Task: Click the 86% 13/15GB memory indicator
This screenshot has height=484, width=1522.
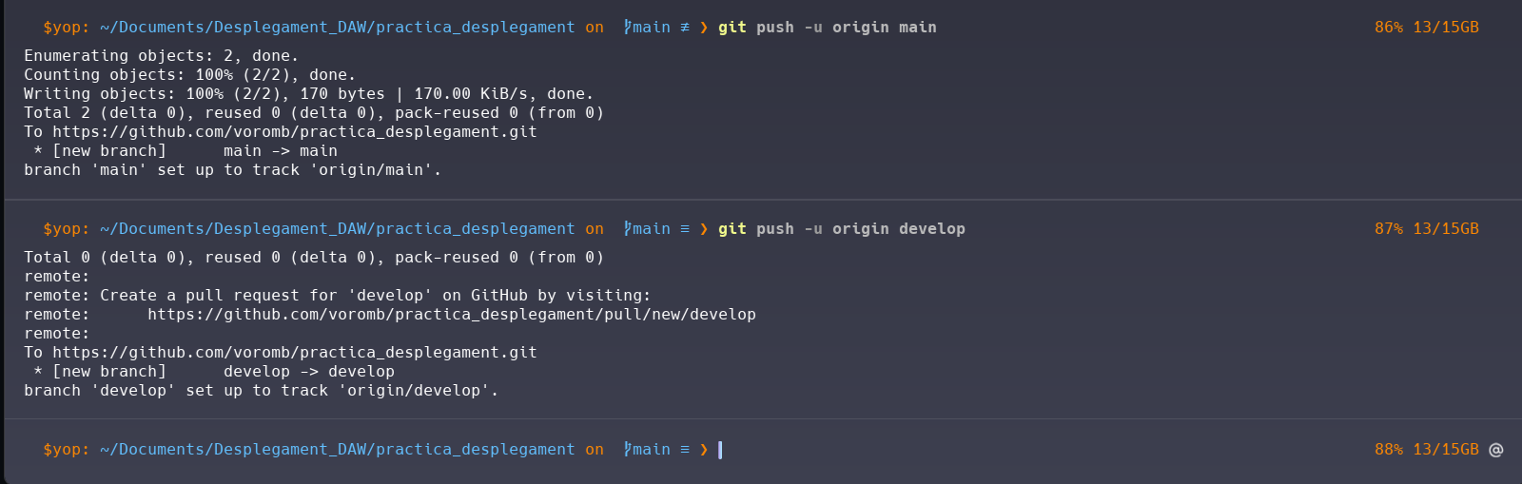Action: (1426, 28)
